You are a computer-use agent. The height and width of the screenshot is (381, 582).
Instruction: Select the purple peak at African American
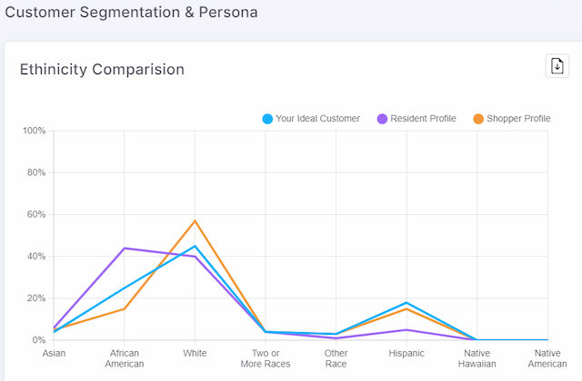[125, 248]
